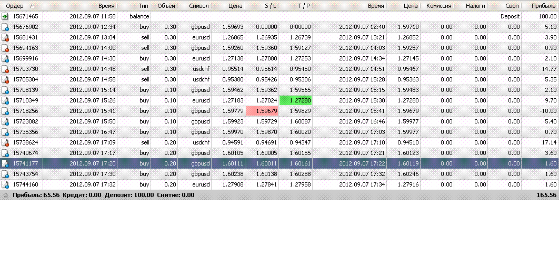
Task: Click the deposit icon for order 15671465
Action: click(x=5, y=16)
